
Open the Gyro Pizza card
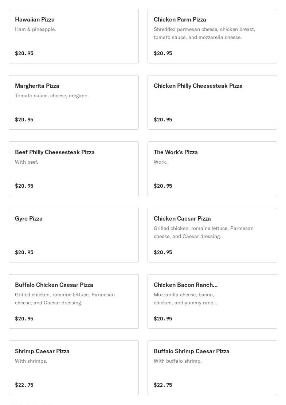[x=74, y=235]
